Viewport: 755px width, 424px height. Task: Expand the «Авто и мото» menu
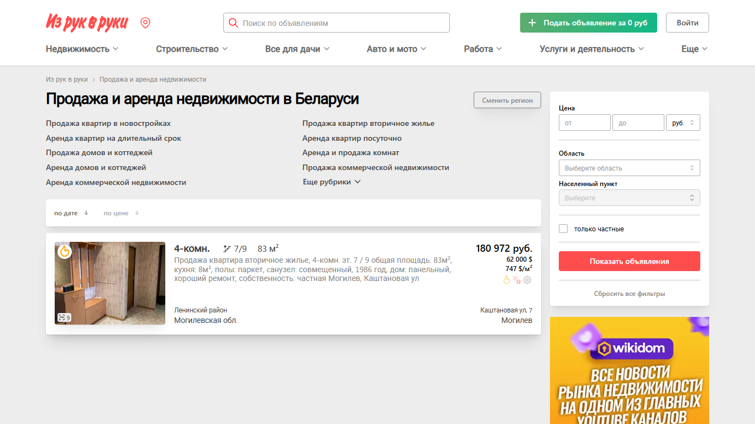pos(397,49)
